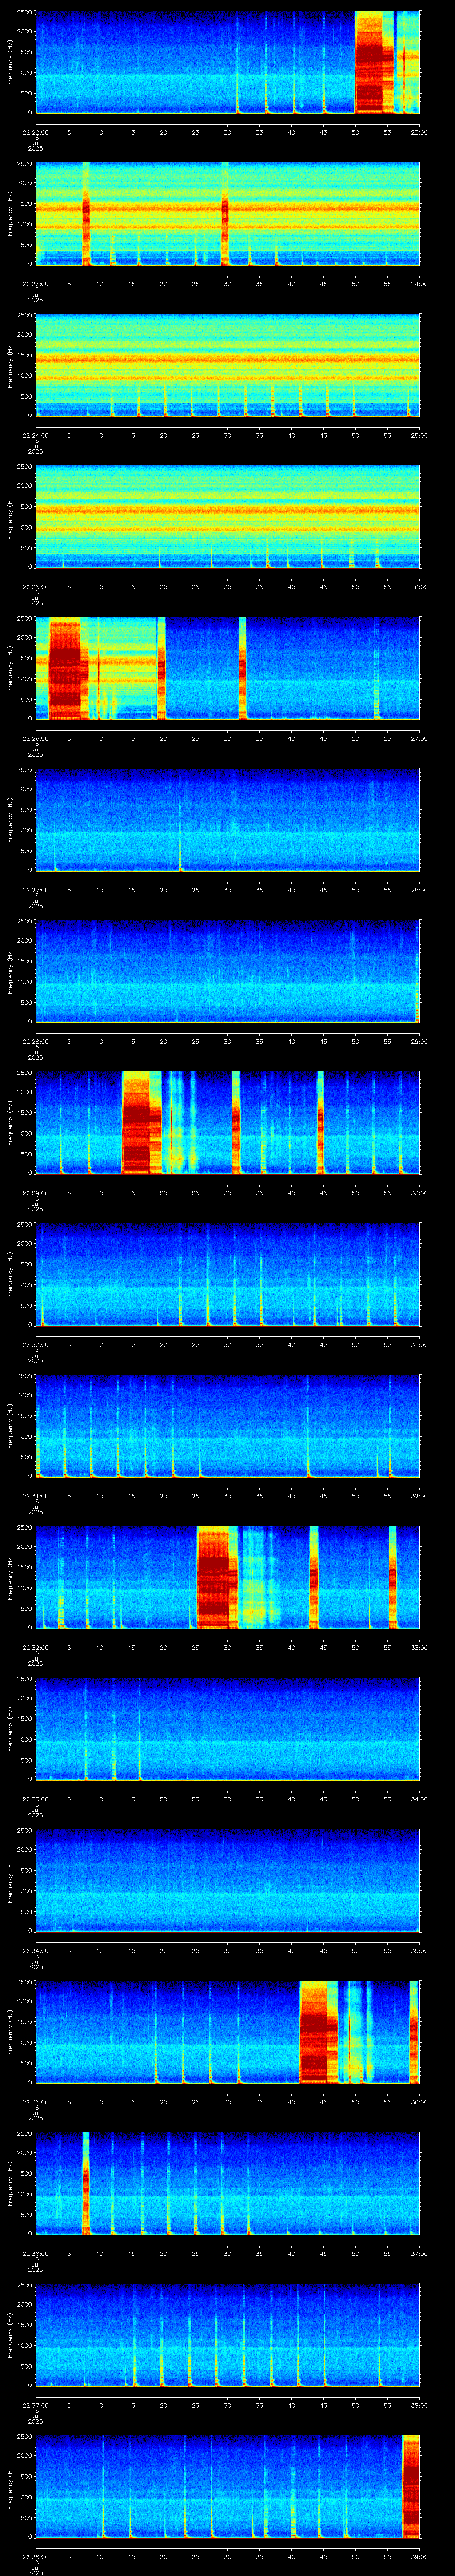Click the 22:26:00 start time label
The width and height of the screenshot is (455, 2576).
36,738
